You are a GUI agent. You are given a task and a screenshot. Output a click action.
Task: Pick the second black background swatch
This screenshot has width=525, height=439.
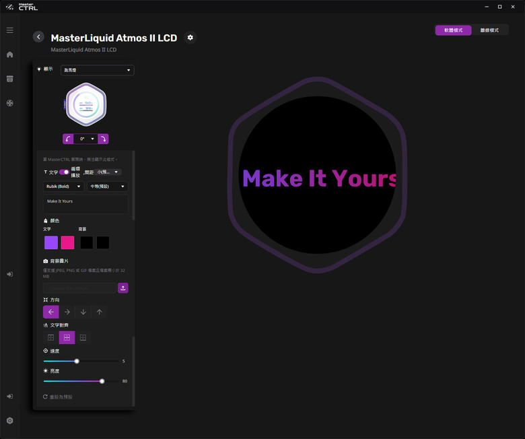[103, 242]
